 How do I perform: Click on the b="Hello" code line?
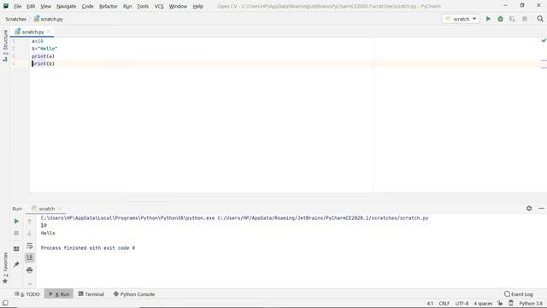(44, 49)
